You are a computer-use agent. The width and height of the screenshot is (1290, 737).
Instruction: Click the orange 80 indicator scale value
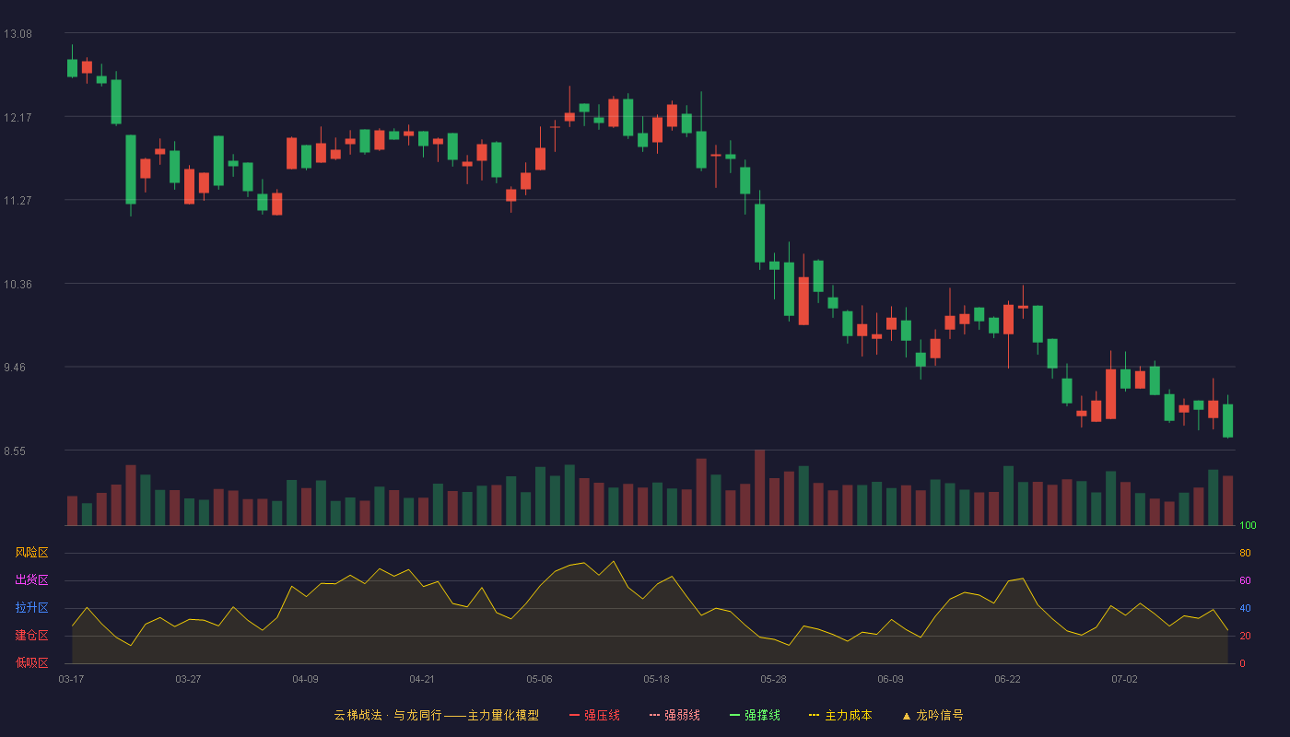coord(1245,554)
